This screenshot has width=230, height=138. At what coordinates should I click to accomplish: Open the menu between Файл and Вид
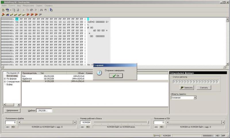pos(12,5)
